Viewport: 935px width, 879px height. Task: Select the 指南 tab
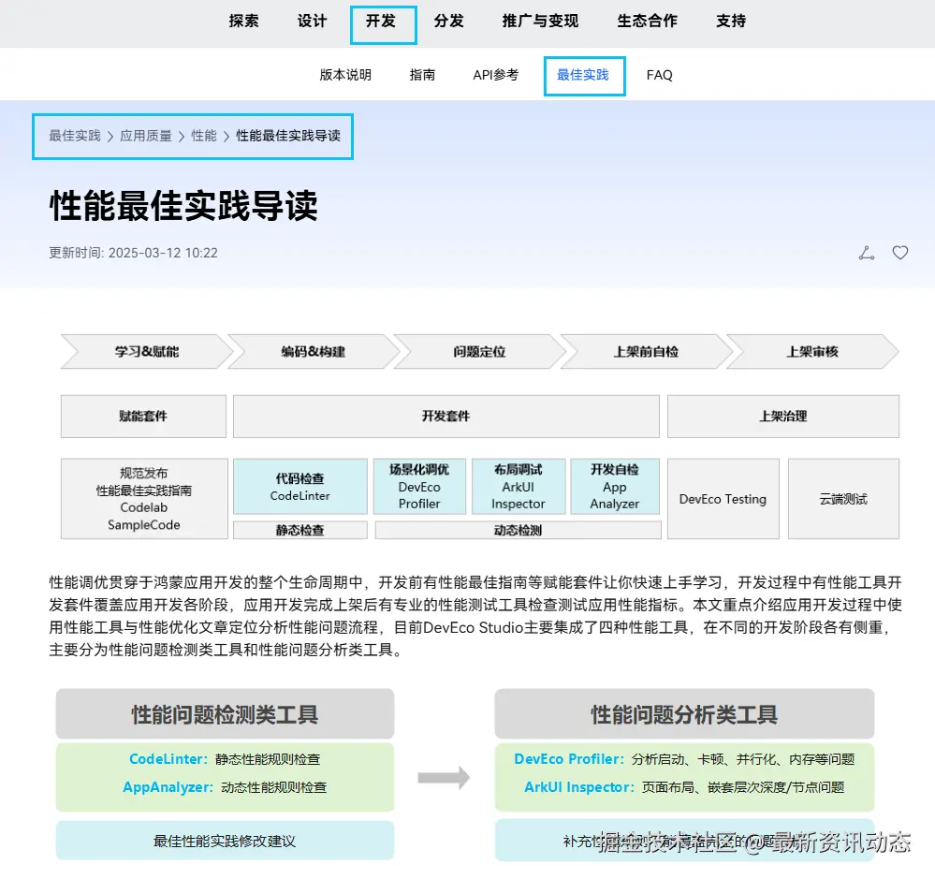[x=423, y=75]
